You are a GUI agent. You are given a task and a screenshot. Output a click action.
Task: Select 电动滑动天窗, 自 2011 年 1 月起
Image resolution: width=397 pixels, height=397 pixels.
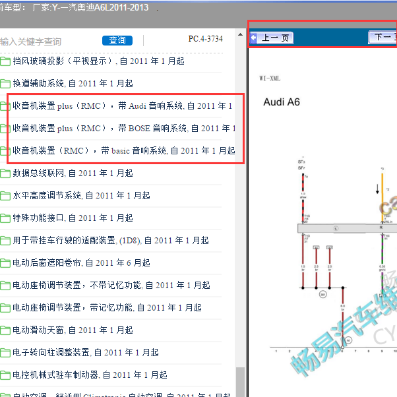point(73,330)
